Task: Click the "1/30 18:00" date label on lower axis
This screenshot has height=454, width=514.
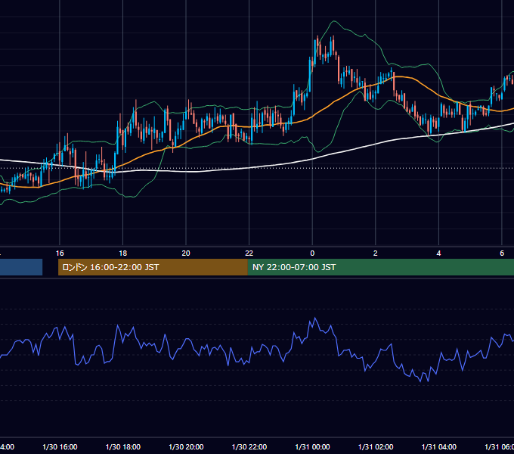Action: tap(123, 446)
